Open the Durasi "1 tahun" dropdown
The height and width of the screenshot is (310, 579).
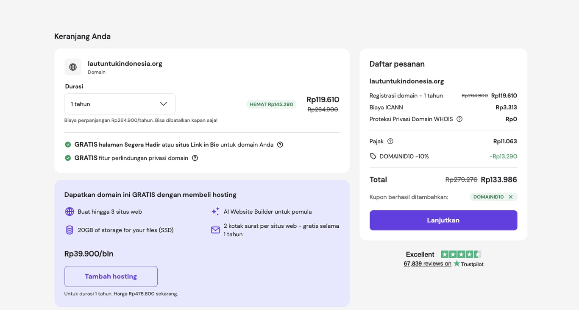120,104
